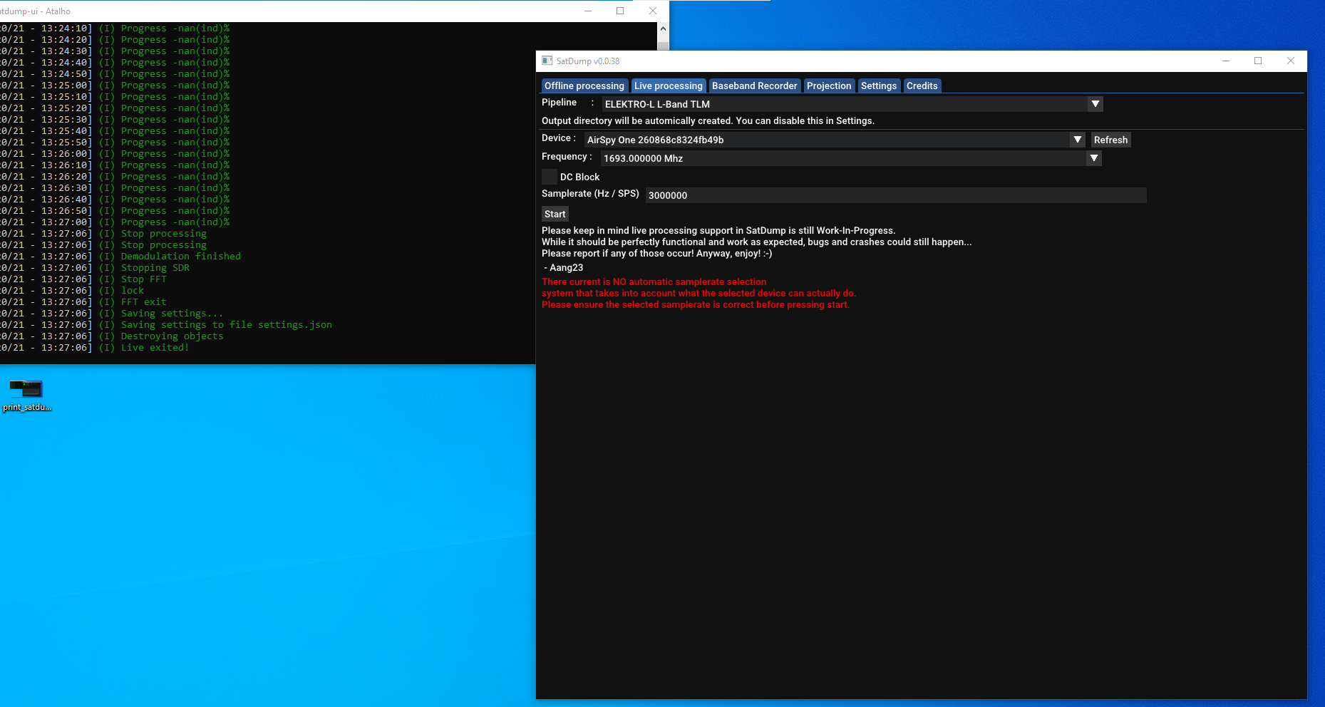Select the Live processing tab
1325x707 pixels.
(x=668, y=86)
